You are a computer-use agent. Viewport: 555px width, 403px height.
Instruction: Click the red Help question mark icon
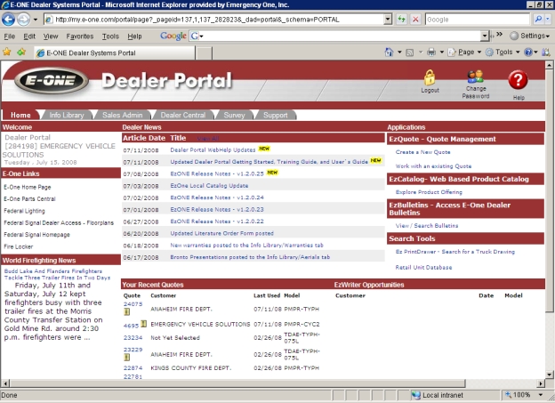point(518,80)
